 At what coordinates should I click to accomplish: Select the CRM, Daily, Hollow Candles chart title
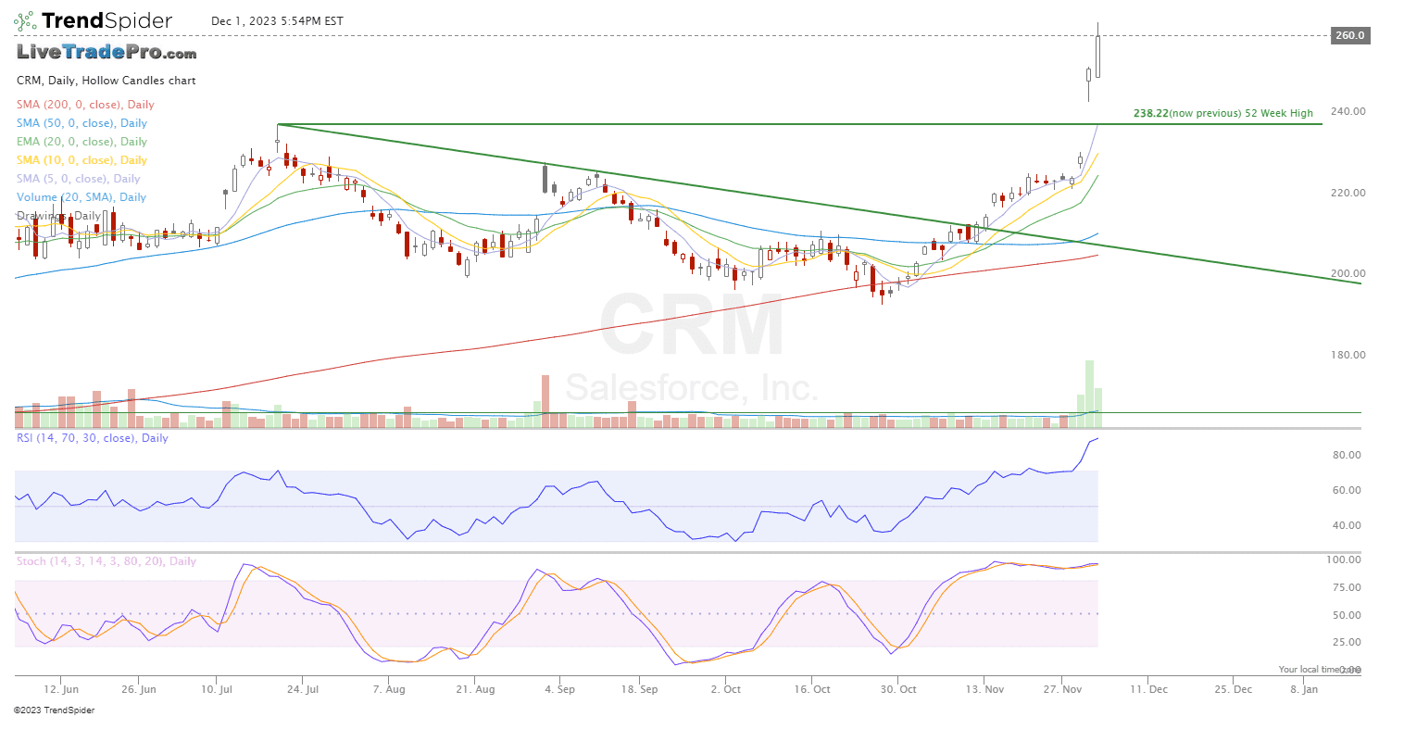[x=107, y=81]
